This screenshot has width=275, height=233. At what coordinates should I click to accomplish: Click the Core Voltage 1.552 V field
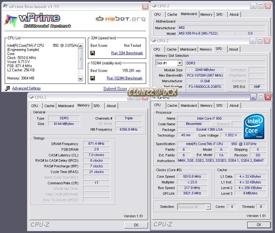coord(231,135)
